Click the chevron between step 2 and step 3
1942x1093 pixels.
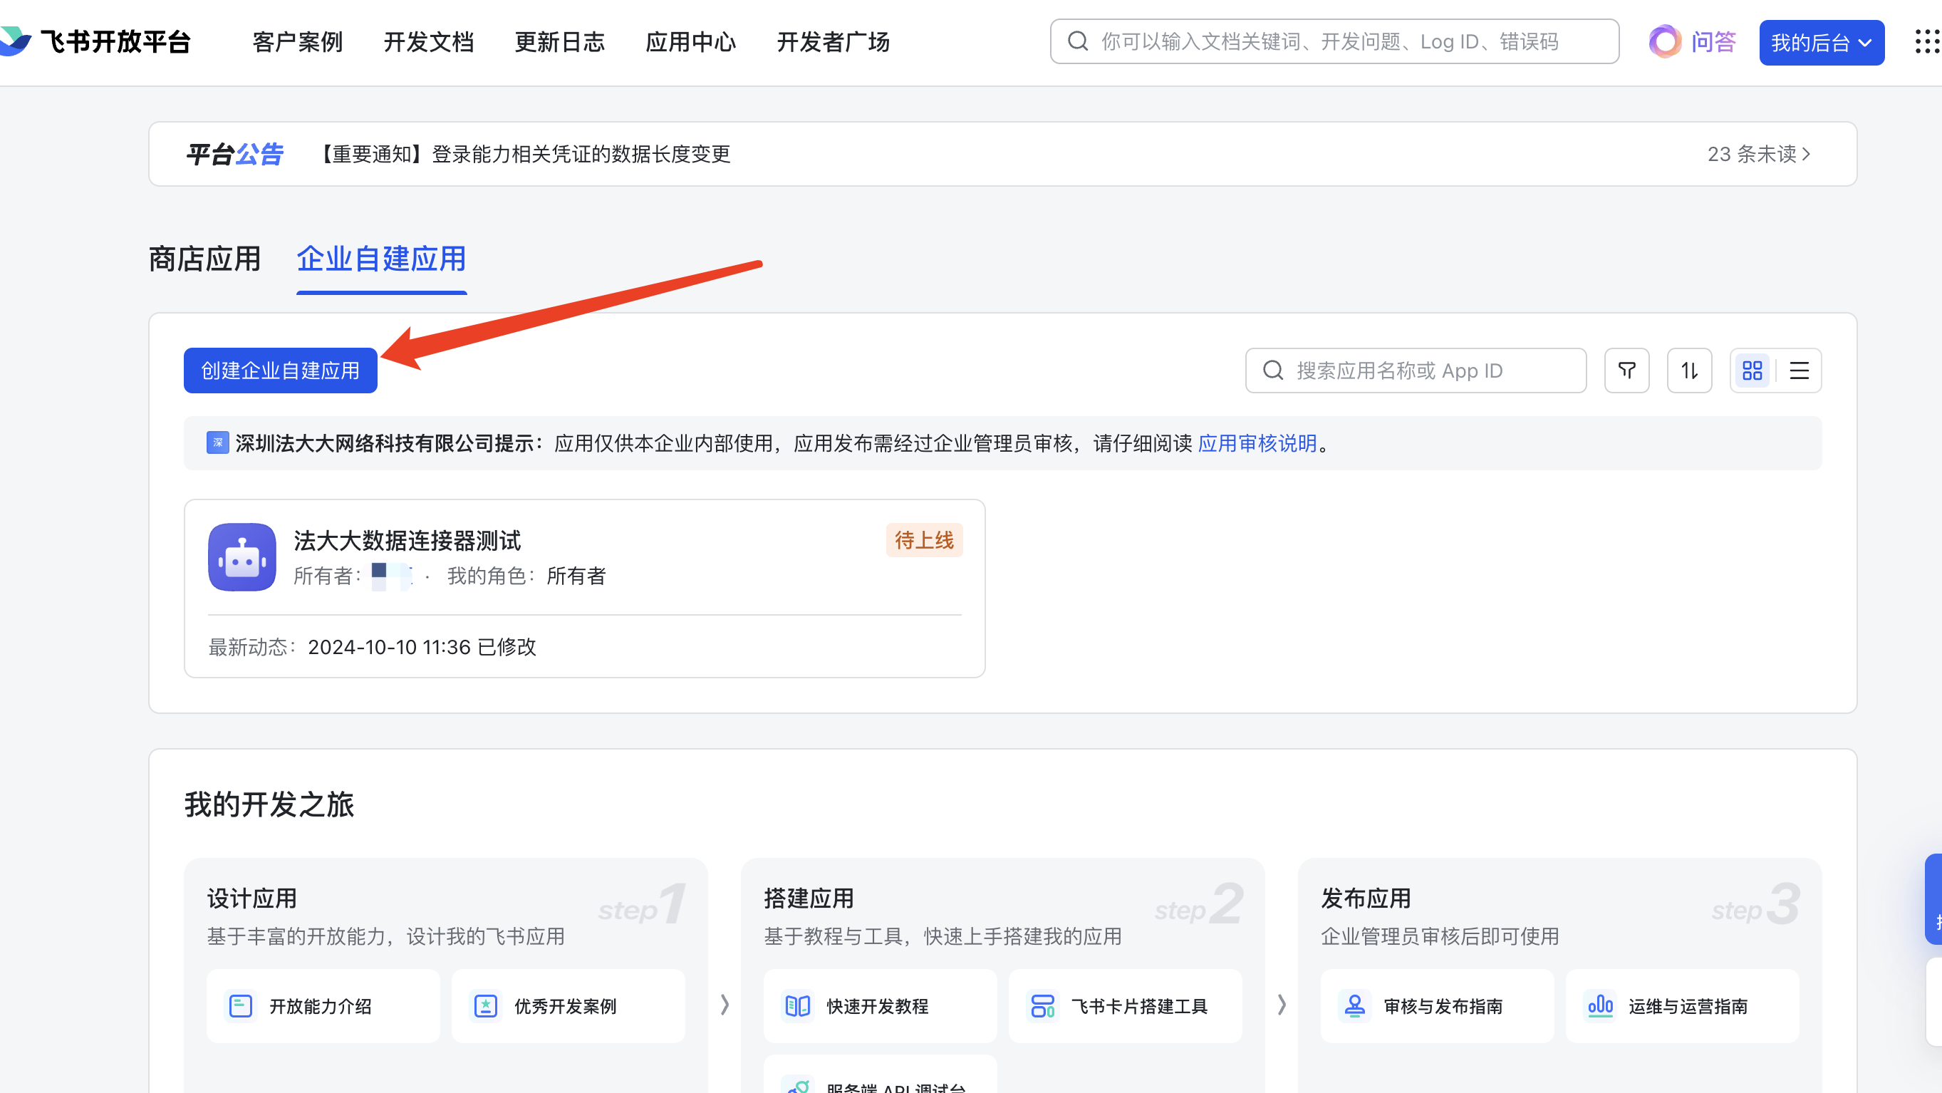(x=1282, y=1005)
